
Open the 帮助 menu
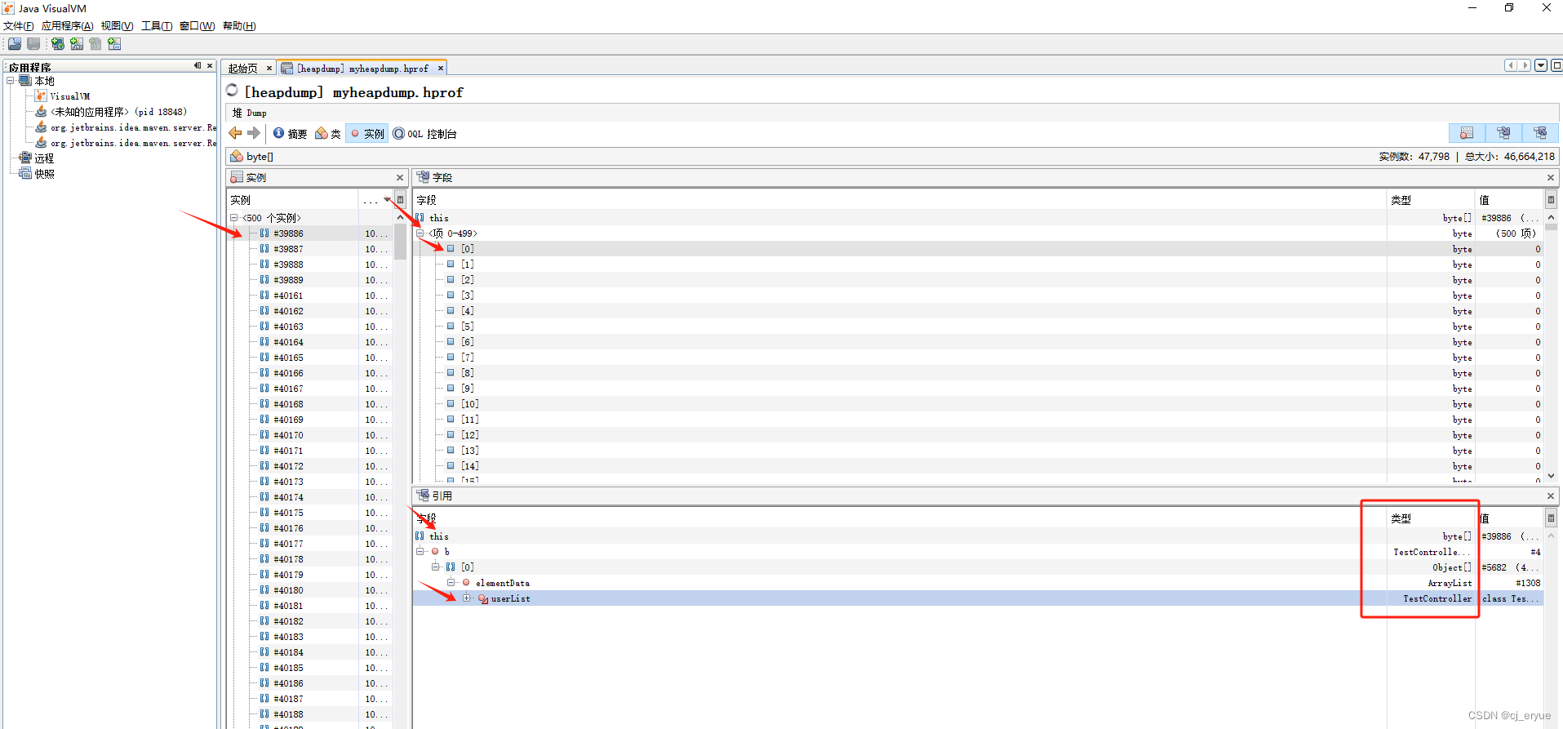tap(239, 26)
